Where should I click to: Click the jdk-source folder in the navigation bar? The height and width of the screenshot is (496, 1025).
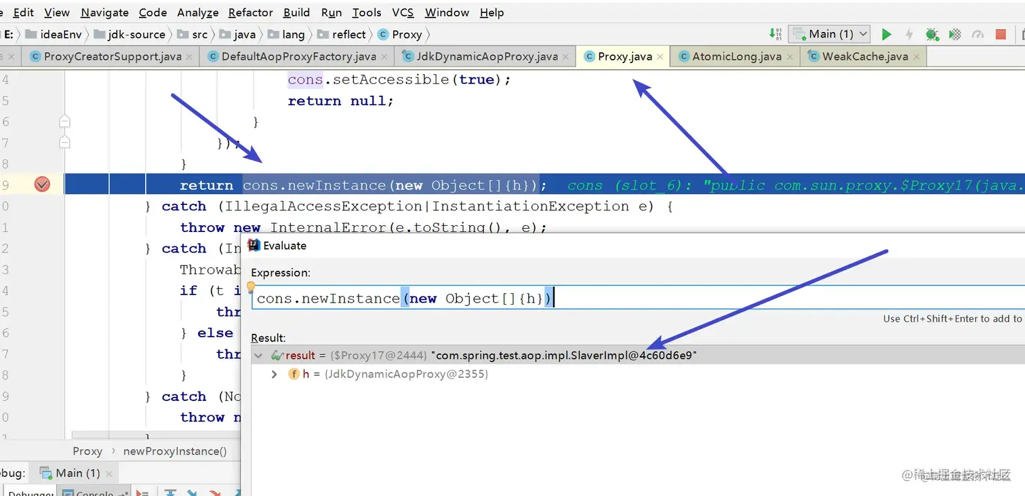(129, 35)
